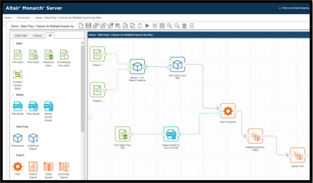Select the File Input palette item
The image size is (313, 183).
click(18, 57)
